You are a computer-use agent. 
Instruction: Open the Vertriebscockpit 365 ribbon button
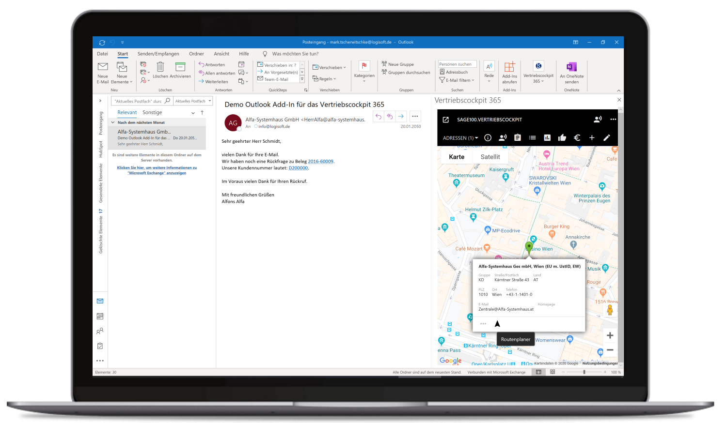538,72
